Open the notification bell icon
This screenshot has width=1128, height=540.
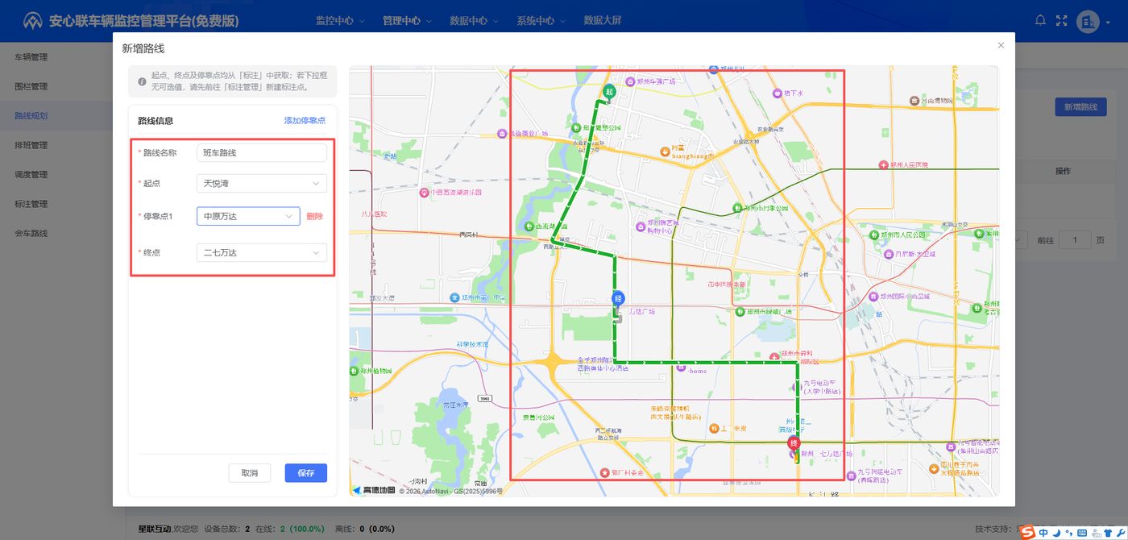tap(1040, 20)
